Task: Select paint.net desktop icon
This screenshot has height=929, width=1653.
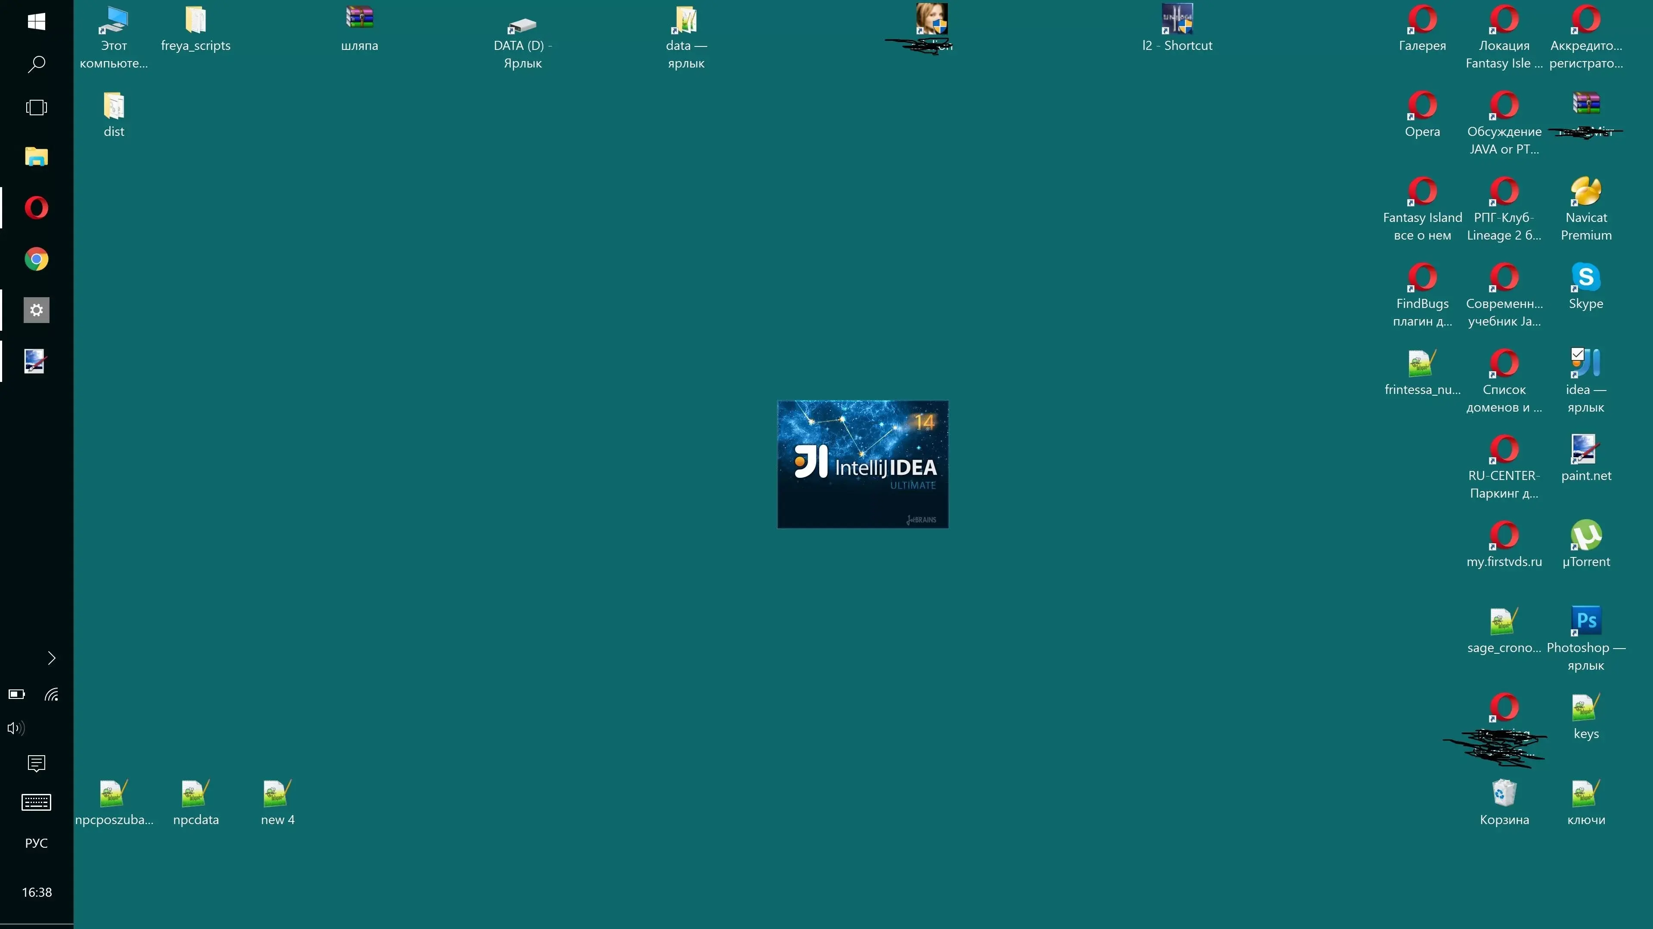Action: click(x=1586, y=458)
